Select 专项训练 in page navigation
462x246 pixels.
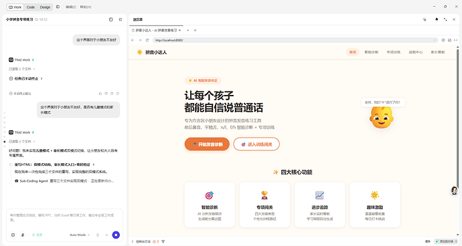coord(393,52)
